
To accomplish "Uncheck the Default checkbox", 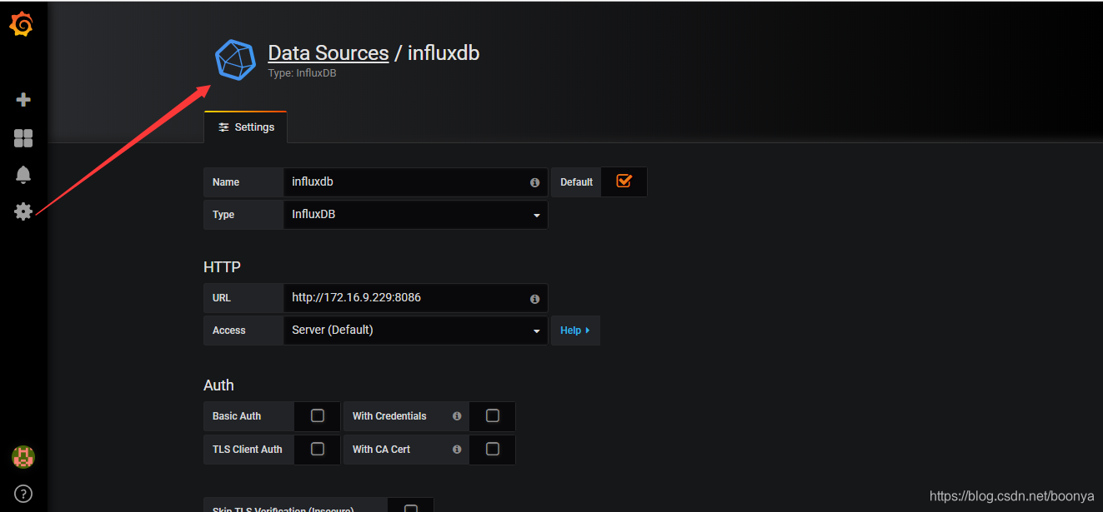I will pyautogui.click(x=624, y=181).
